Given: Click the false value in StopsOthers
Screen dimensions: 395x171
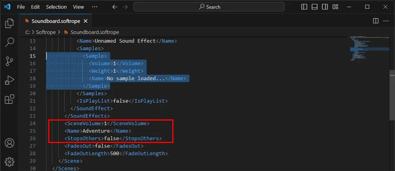Looking at the screenshot, I should [112, 138].
